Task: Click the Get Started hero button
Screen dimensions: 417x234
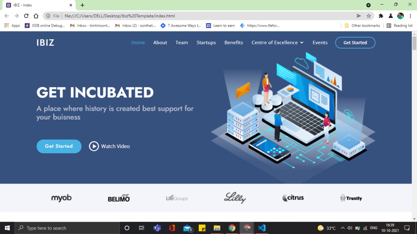Action: [59, 146]
